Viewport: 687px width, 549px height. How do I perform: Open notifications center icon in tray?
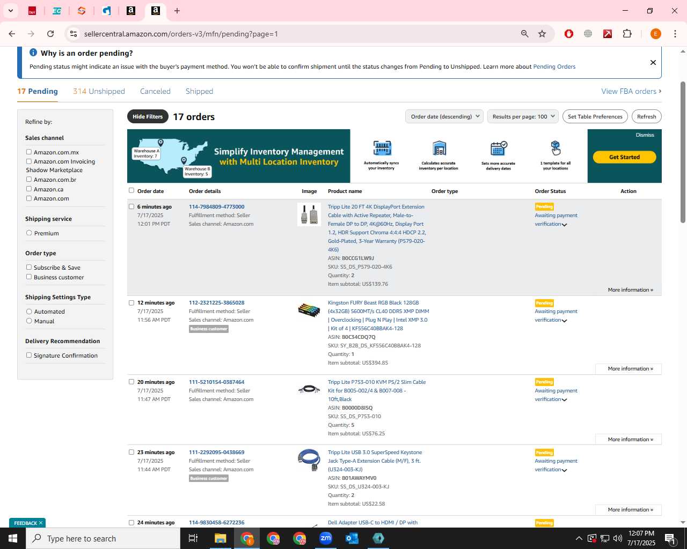click(670, 538)
